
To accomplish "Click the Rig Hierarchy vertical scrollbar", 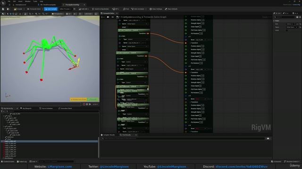I will (x=99, y=147).
